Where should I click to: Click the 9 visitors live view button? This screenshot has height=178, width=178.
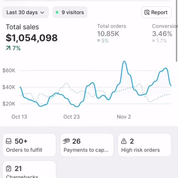(70, 13)
